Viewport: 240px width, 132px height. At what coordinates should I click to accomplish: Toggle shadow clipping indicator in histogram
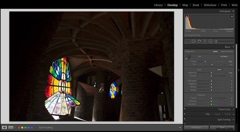click(x=187, y=16)
